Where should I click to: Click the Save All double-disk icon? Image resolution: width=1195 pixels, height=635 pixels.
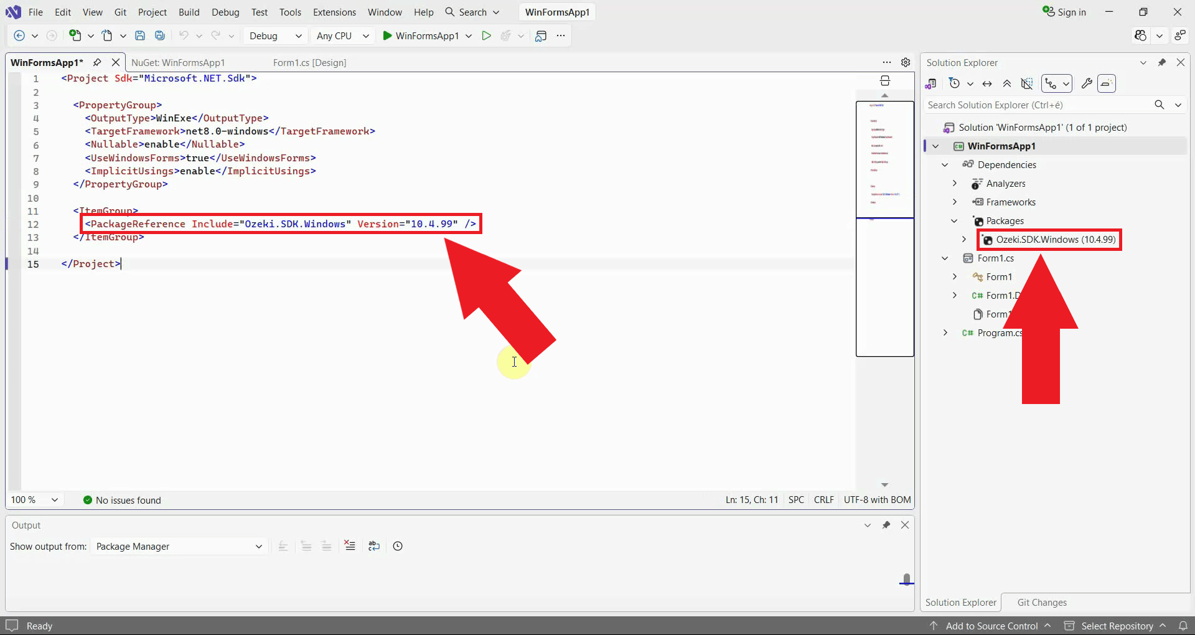160,35
